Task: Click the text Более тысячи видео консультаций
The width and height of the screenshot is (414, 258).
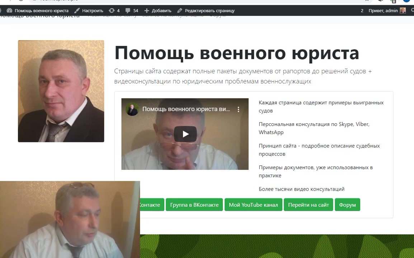Action: [x=301, y=189]
